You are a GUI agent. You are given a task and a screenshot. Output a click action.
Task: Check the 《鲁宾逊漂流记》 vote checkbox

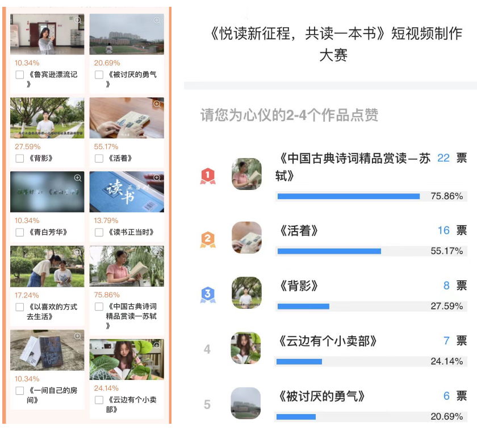click(x=20, y=75)
